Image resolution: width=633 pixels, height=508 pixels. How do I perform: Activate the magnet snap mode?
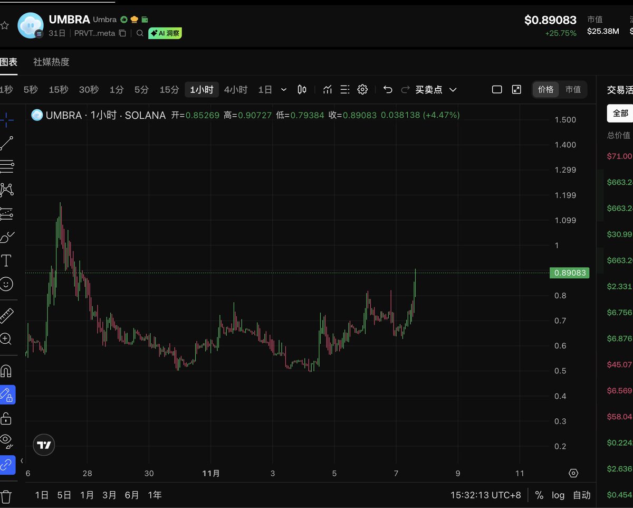pyautogui.click(x=6, y=371)
